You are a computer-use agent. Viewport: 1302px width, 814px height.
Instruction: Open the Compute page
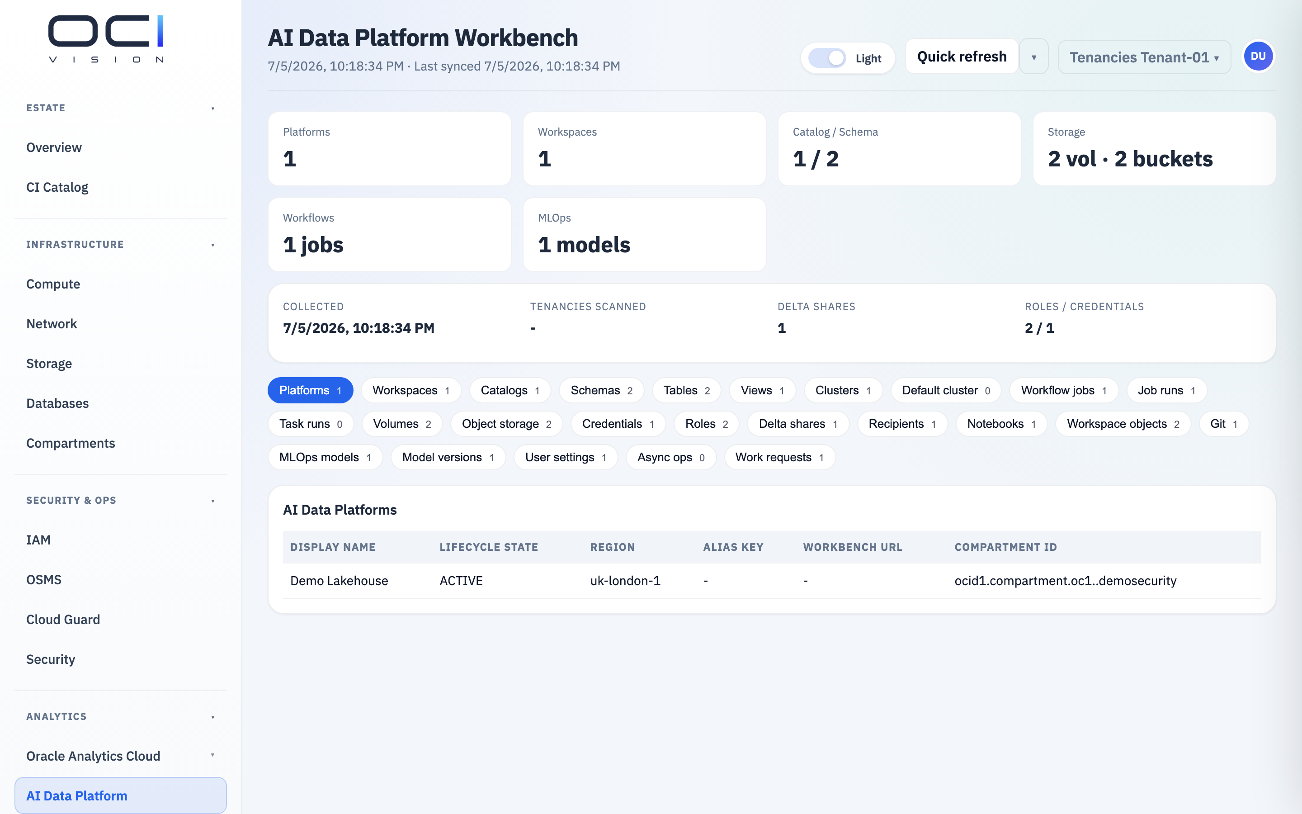pos(121,284)
